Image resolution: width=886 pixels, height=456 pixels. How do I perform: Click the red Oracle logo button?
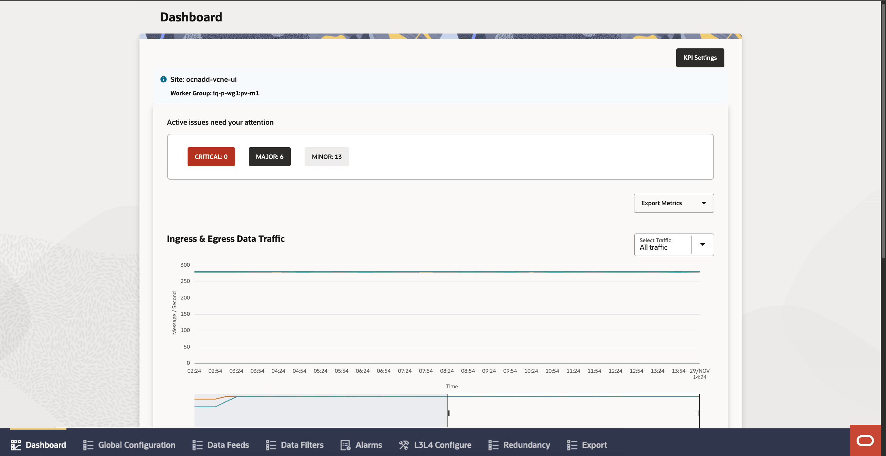865,440
